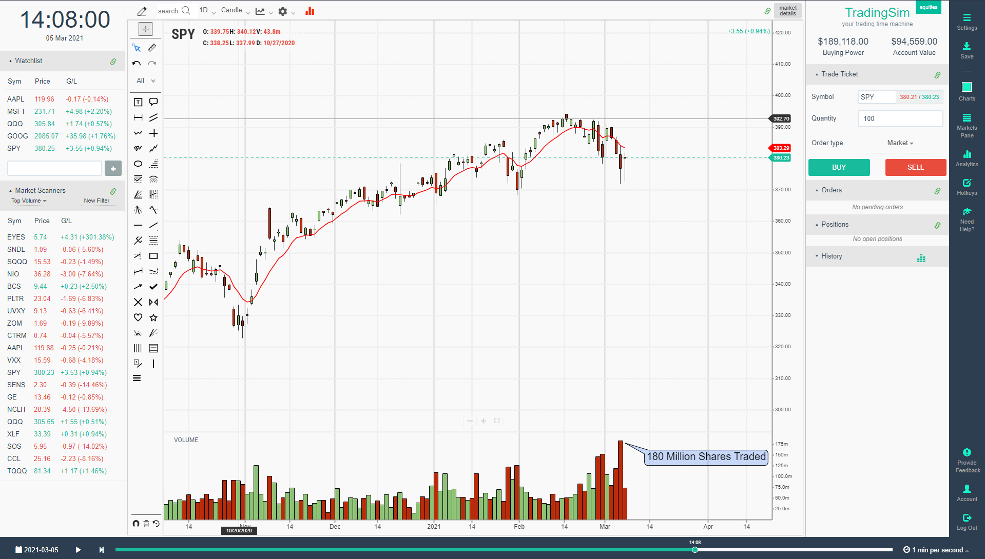Image resolution: width=985 pixels, height=559 pixels.
Task: Click the play button next to the date
Action: 78,549
